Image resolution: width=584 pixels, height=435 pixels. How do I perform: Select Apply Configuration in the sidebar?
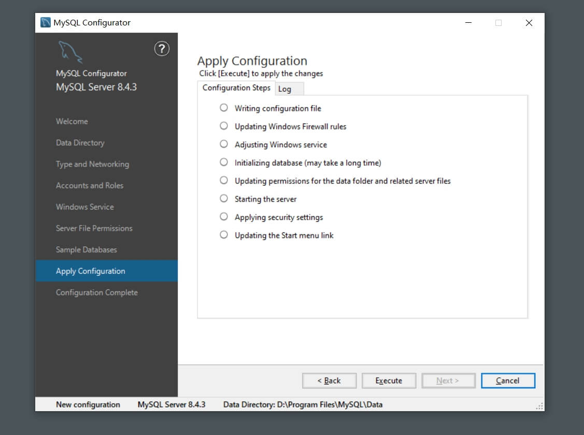107,271
